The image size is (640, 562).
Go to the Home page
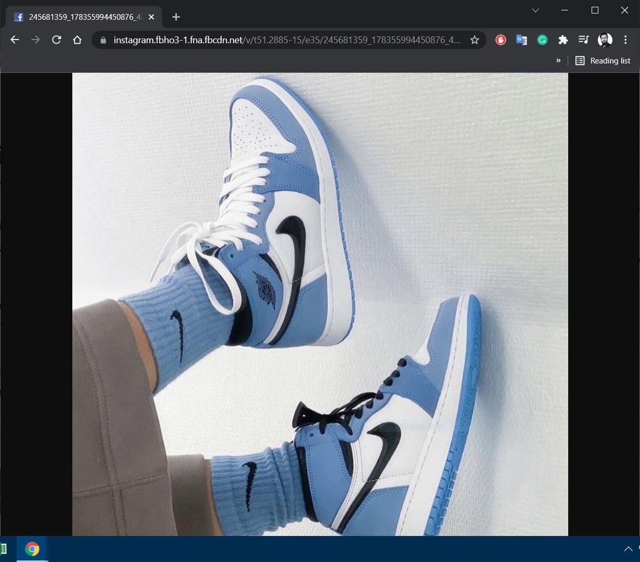click(78, 40)
